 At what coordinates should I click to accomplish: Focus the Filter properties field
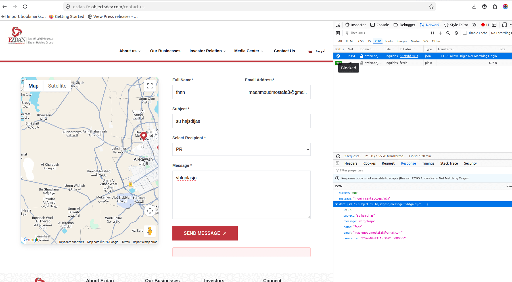[423, 170]
